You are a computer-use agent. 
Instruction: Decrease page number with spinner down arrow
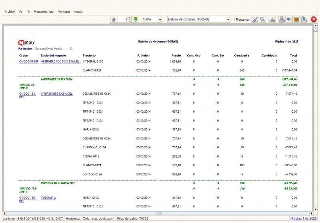click(130, 21)
